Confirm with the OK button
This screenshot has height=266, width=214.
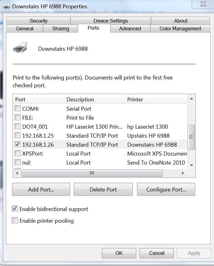point(119,253)
